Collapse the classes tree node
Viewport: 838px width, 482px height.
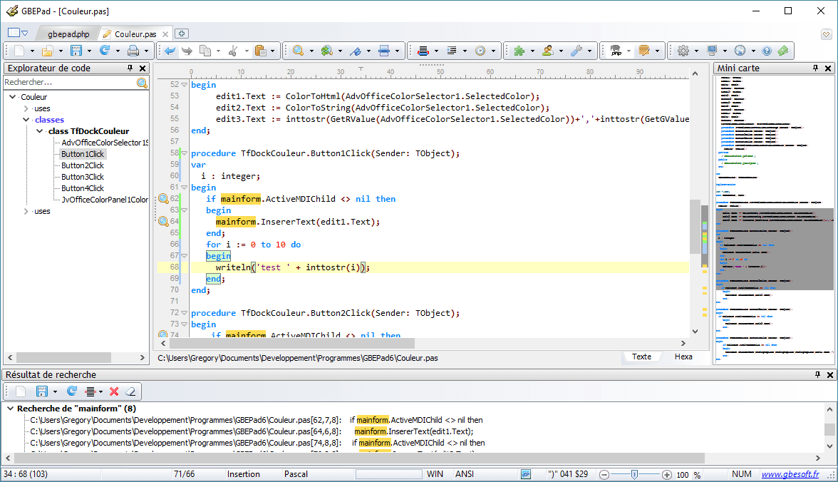click(x=26, y=119)
